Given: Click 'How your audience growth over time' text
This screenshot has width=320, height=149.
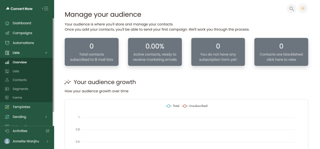Looking at the screenshot, I should tap(97, 91).
